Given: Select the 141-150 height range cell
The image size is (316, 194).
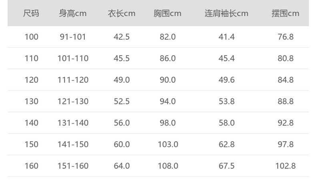Looking at the screenshot, I should pyautogui.click(x=73, y=144).
